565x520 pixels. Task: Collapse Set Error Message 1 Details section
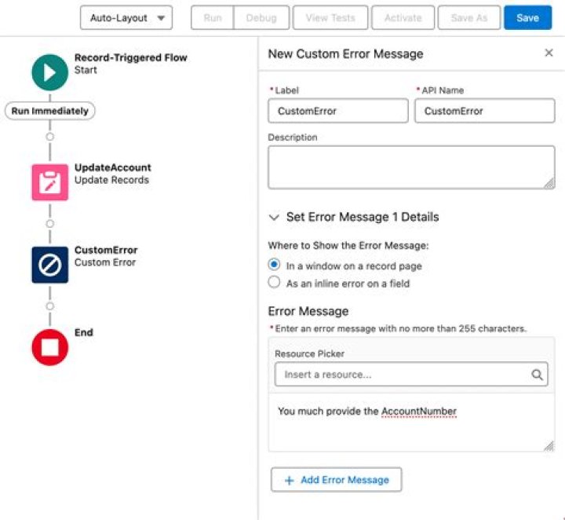pyautogui.click(x=274, y=218)
